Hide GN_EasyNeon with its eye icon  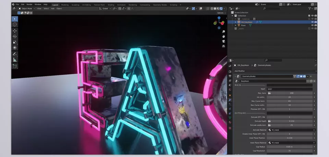coord(312,22)
